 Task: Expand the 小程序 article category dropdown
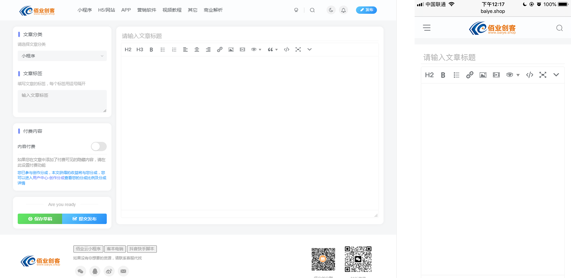(62, 56)
